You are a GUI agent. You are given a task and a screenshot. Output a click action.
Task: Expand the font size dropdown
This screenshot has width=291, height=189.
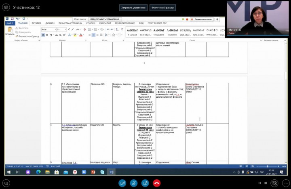(65, 29)
